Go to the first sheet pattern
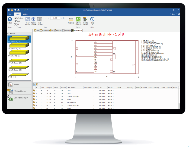The image size is (189, 147). [46, 18]
